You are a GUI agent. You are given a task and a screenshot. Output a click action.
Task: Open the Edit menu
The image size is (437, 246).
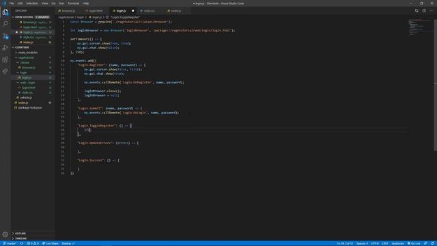[20, 3]
